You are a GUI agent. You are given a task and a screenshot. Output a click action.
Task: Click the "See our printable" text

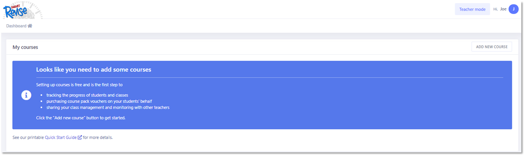[x=28, y=138]
